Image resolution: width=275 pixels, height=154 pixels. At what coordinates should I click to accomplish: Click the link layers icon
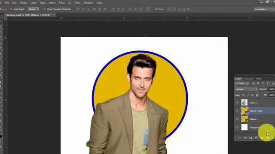pos(239,138)
